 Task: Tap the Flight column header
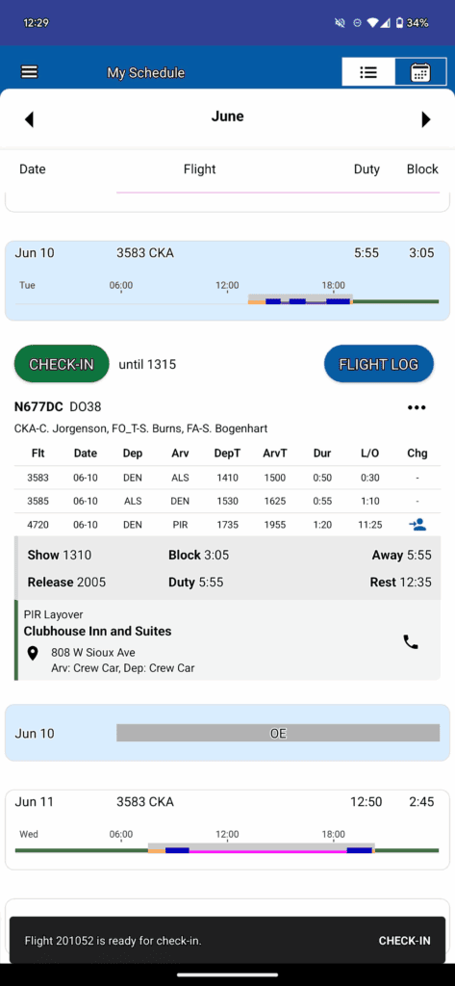(x=200, y=169)
